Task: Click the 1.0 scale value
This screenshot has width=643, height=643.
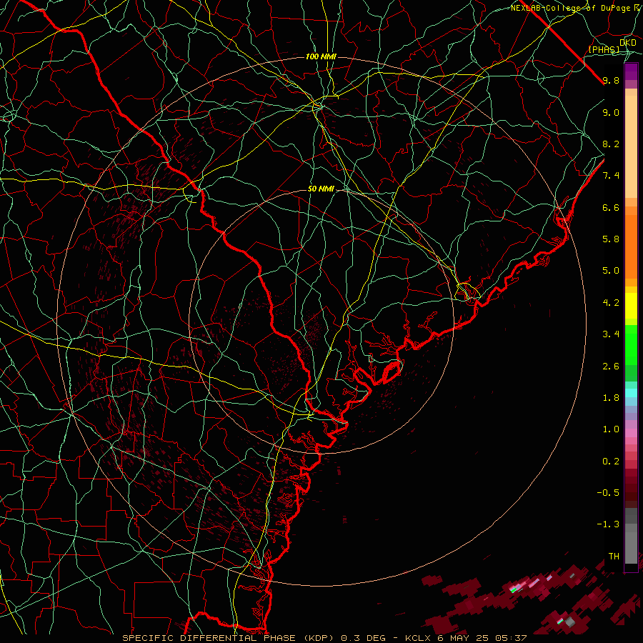Action: click(x=611, y=429)
